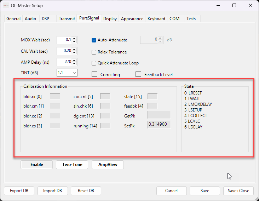Click the Feedback Level indicator box
This screenshot has width=259, height=201.
coord(138,74)
